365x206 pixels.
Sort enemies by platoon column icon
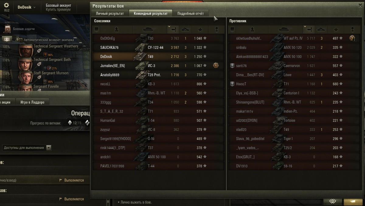click(232, 29)
